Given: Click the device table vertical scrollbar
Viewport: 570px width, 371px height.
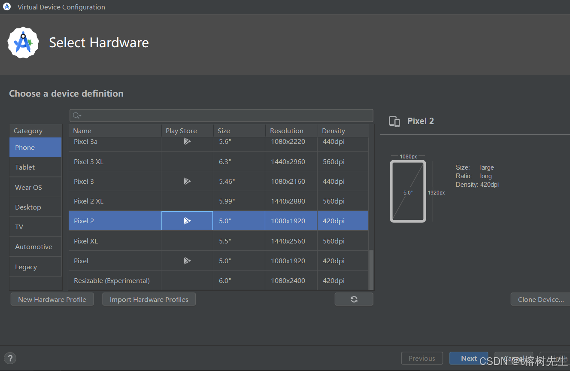Looking at the screenshot, I should [371, 270].
